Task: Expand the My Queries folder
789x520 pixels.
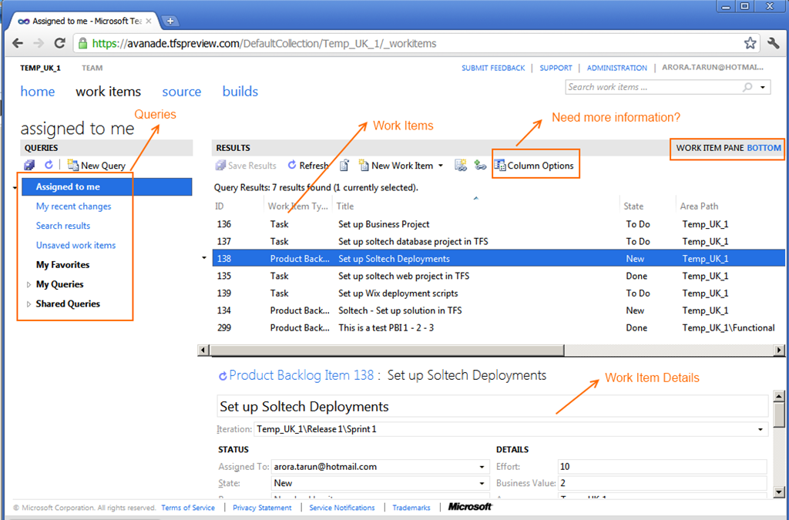Action: [x=29, y=284]
